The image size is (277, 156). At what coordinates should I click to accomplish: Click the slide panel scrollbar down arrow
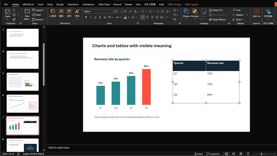(x=43, y=150)
